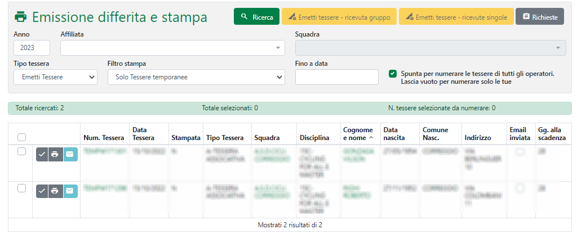Click the printer icon in first row
This screenshot has height=234, width=577.
click(x=55, y=155)
